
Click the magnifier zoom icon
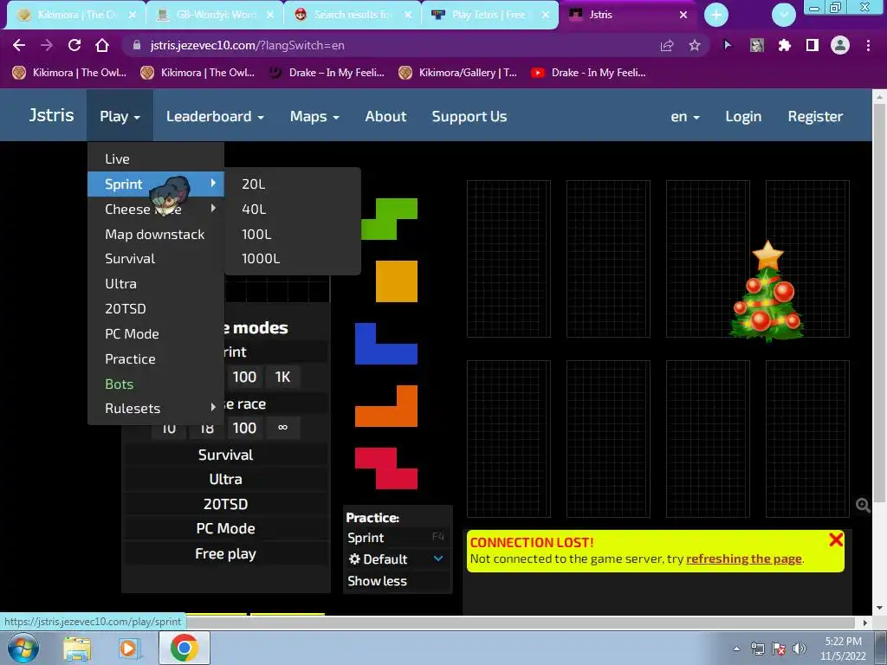point(863,505)
